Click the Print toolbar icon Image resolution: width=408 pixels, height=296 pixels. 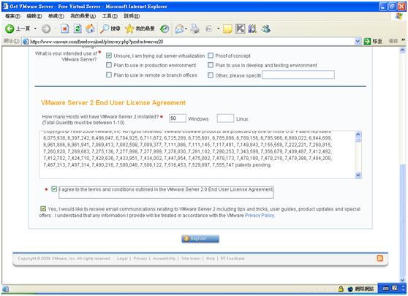pos(194,29)
